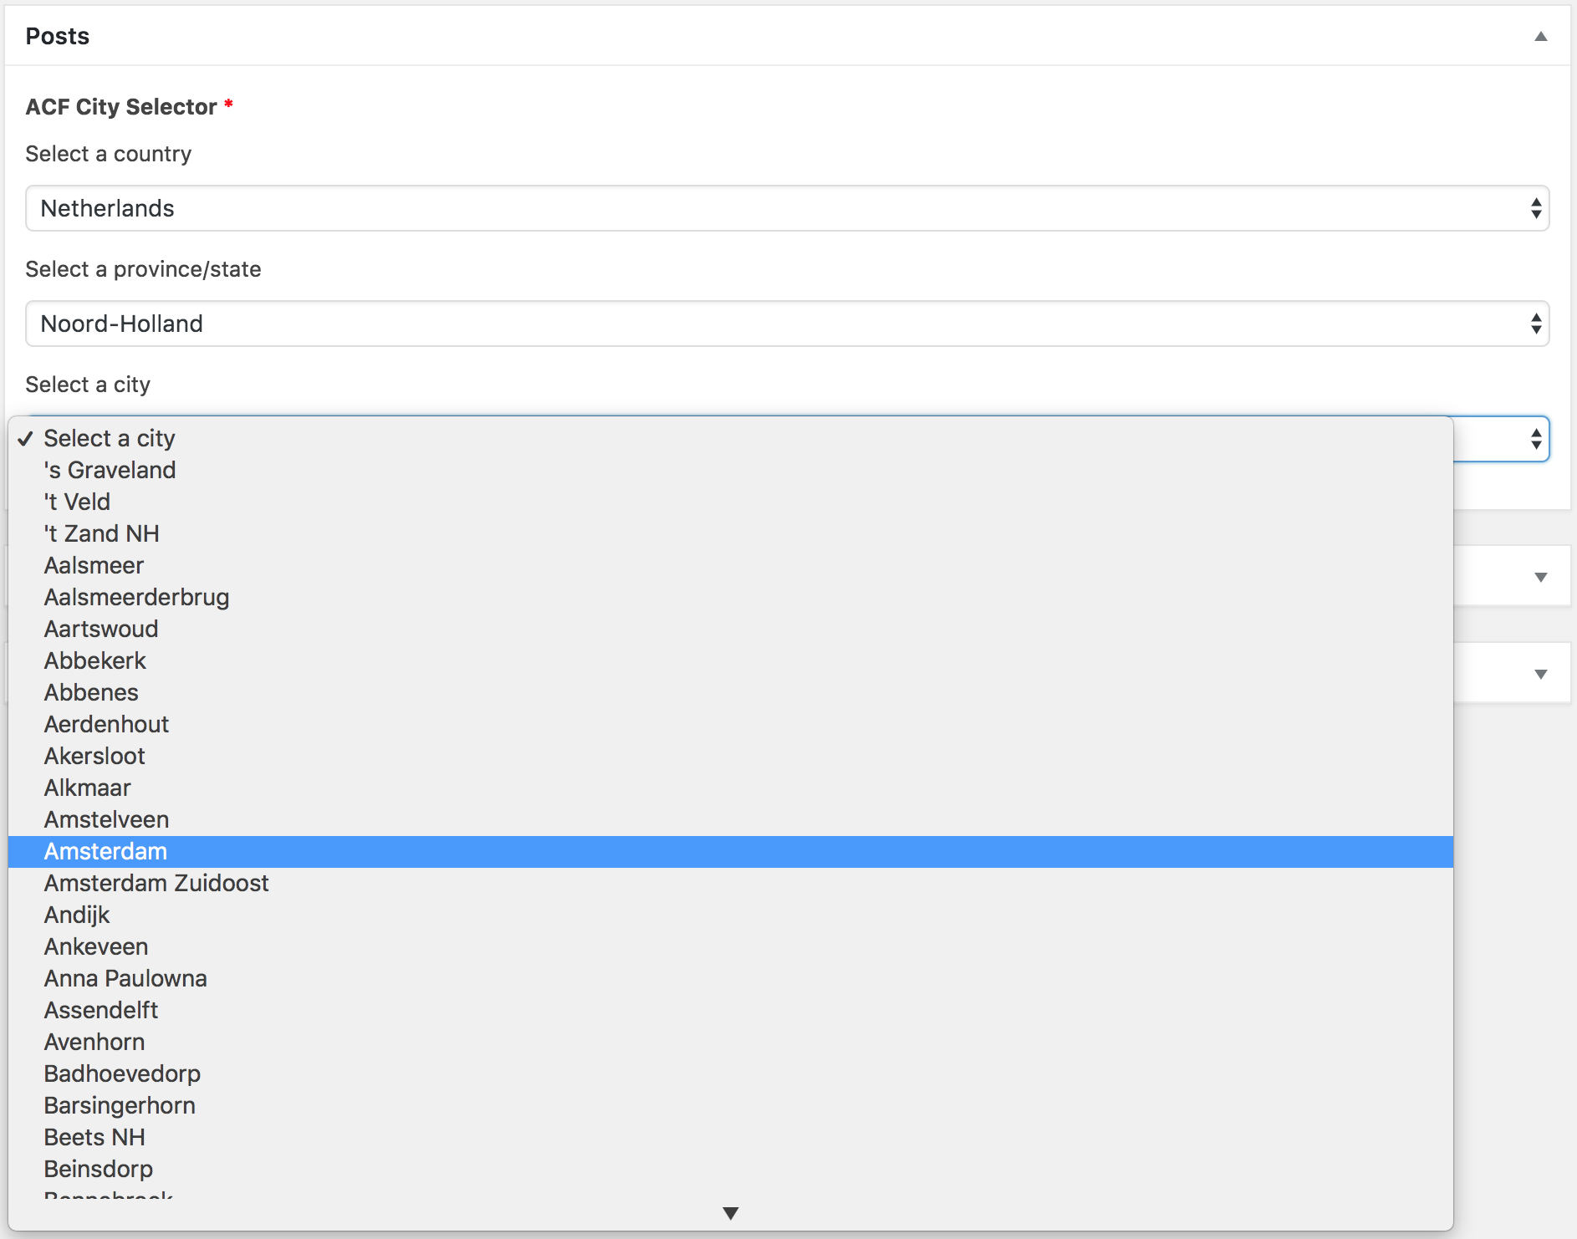Viewport: 1577px width, 1239px height.
Task: Select Akersloot in the dropdown
Action: click(731, 756)
